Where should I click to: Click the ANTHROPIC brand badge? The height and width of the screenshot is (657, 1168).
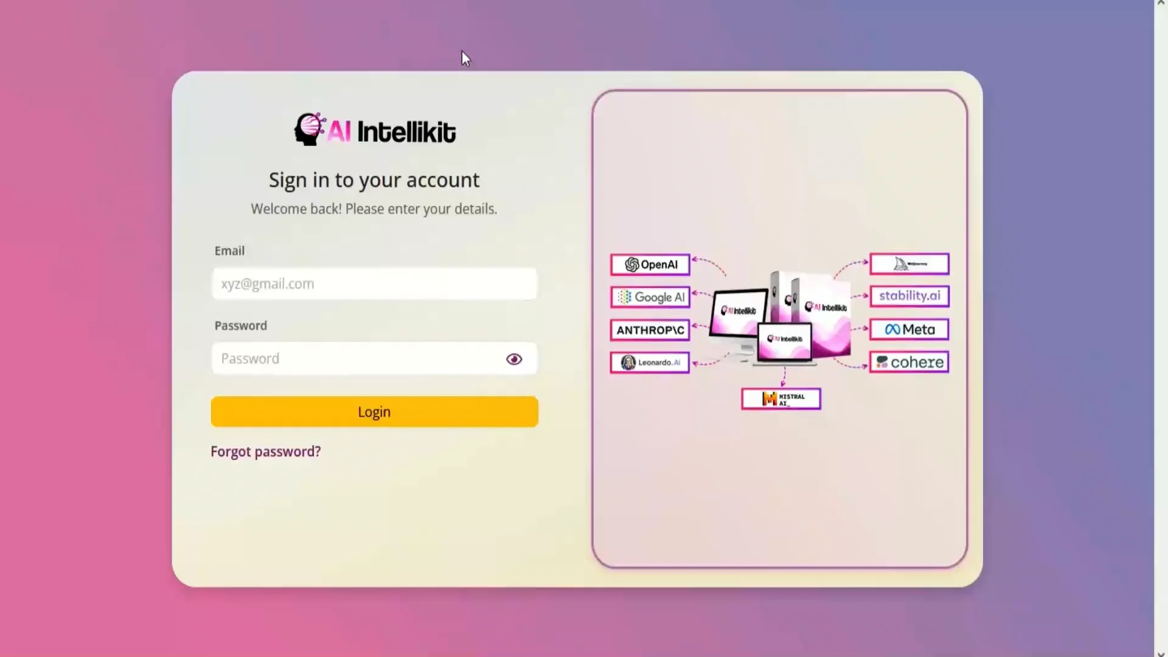tap(649, 330)
